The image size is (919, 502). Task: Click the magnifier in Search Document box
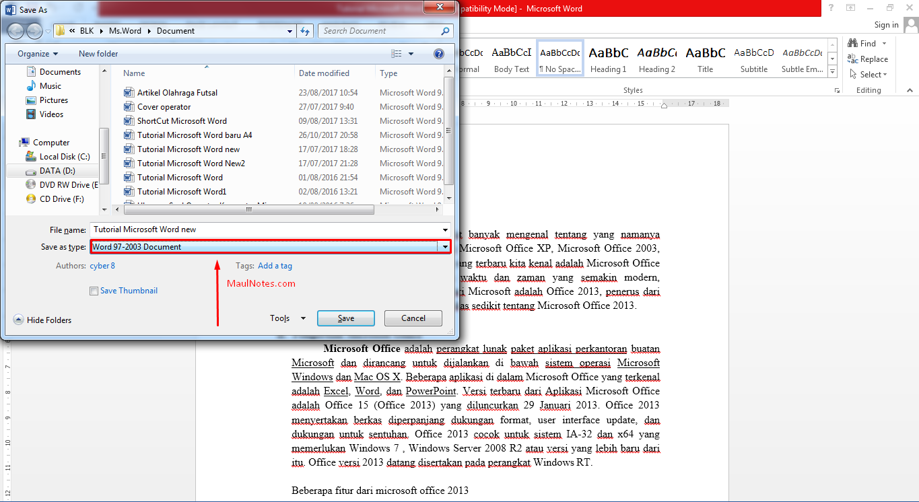445,31
